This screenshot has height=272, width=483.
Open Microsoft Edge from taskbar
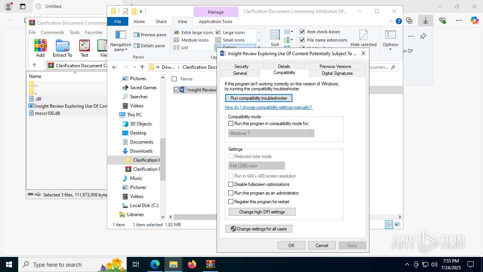[x=155, y=264]
